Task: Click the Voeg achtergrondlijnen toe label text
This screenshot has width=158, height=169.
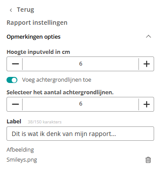Action: coord(56,80)
